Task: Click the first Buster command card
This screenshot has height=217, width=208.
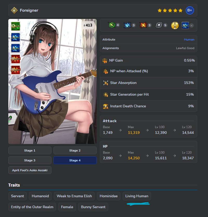Action: point(16,59)
